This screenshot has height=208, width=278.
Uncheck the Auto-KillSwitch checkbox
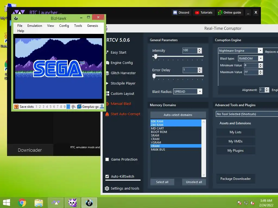pyautogui.click(x=107, y=176)
